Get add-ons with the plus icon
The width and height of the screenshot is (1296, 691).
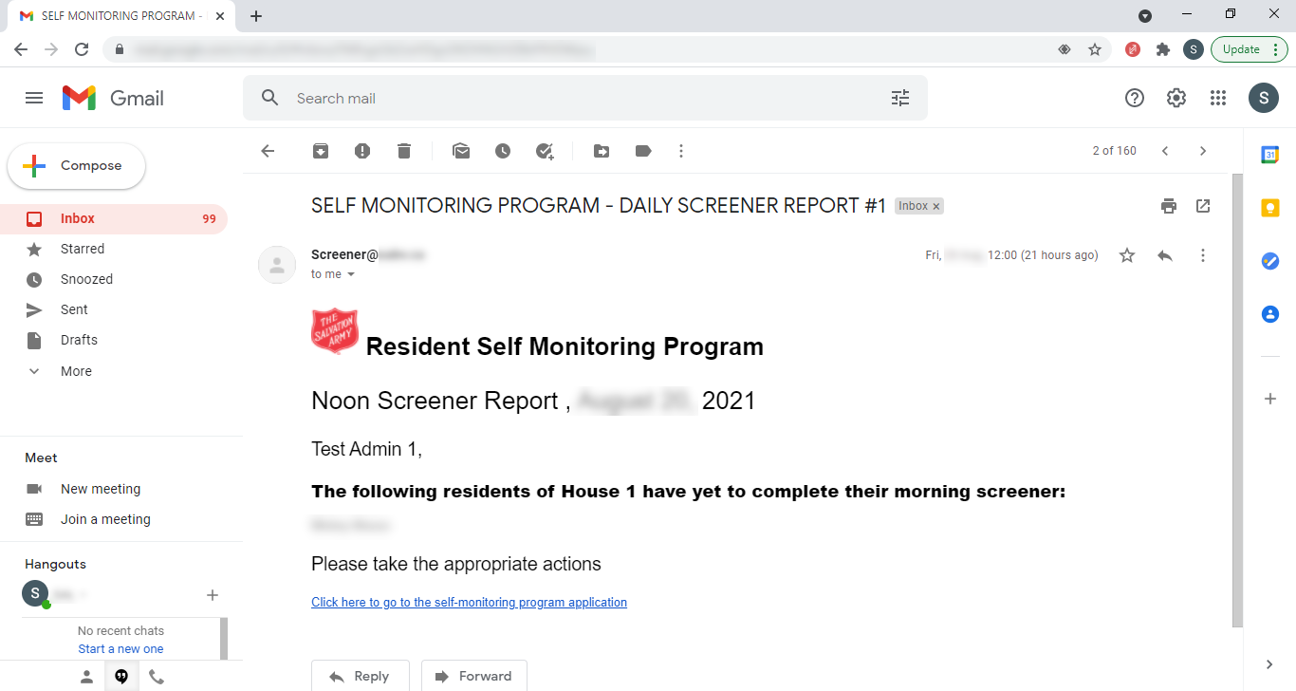[x=1270, y=399]
